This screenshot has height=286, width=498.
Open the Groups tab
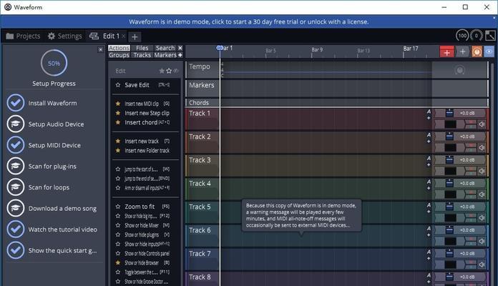[x=119, y=55]
